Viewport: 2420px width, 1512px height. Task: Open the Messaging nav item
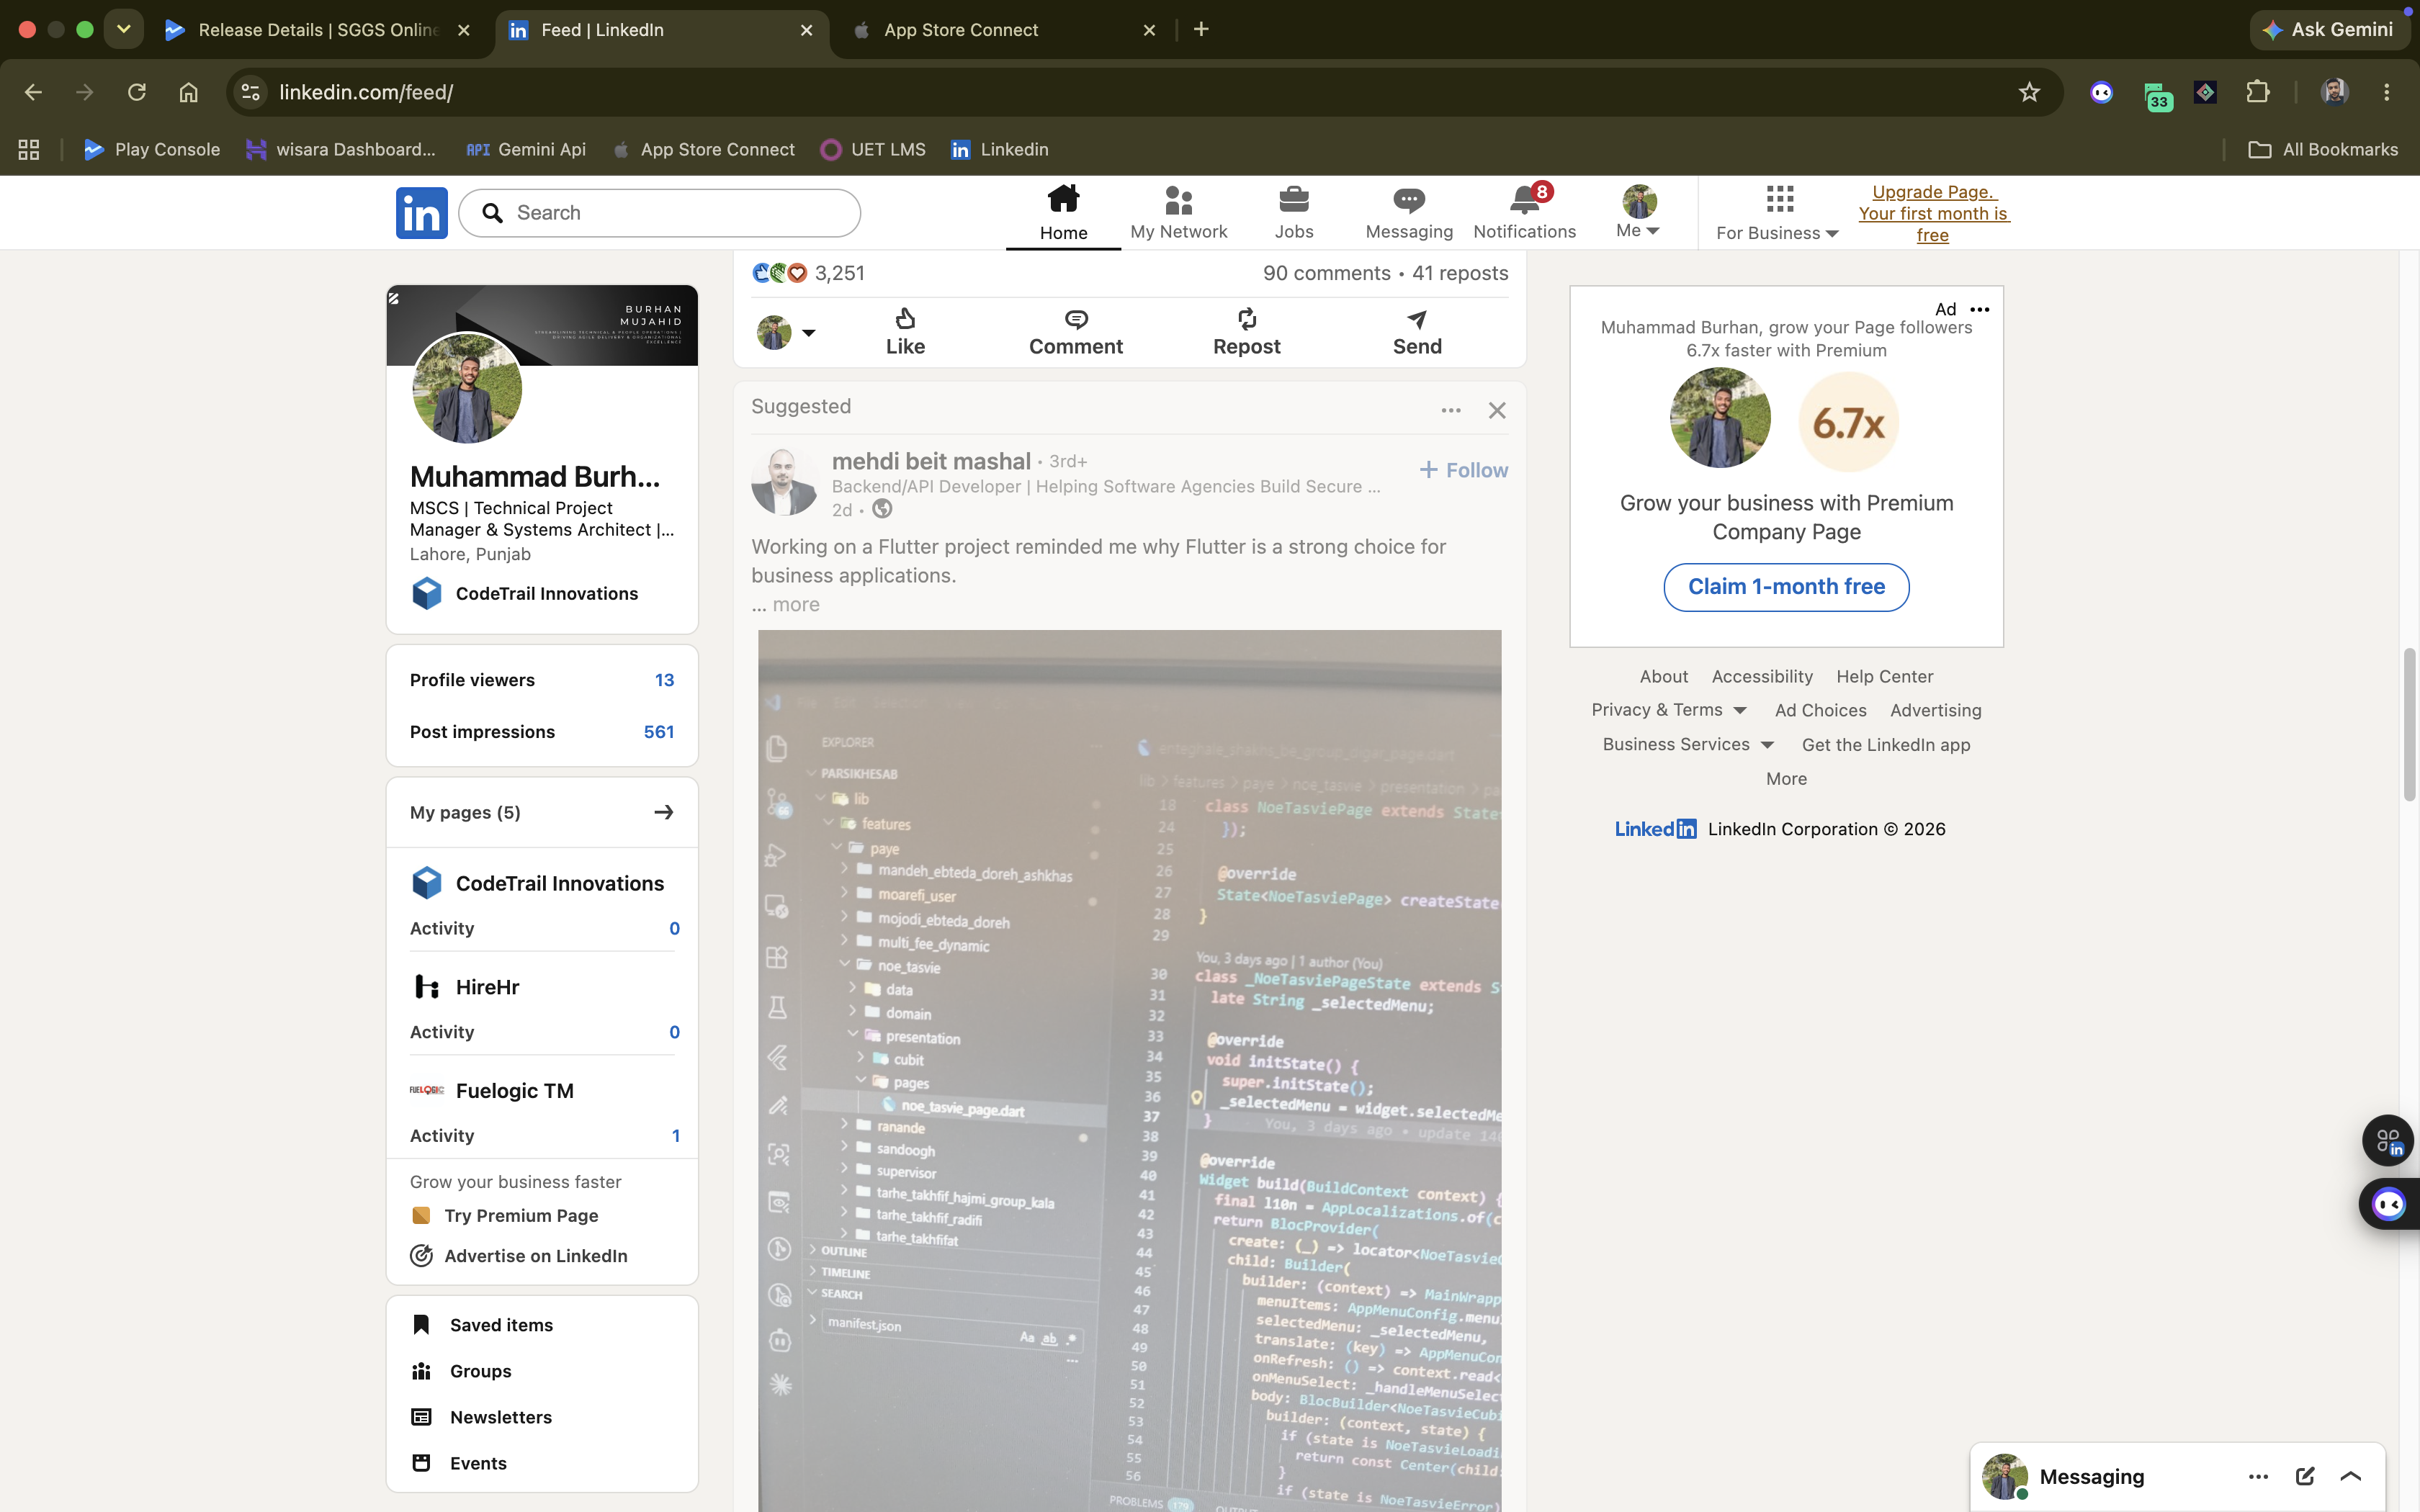tap(1409, 213)
